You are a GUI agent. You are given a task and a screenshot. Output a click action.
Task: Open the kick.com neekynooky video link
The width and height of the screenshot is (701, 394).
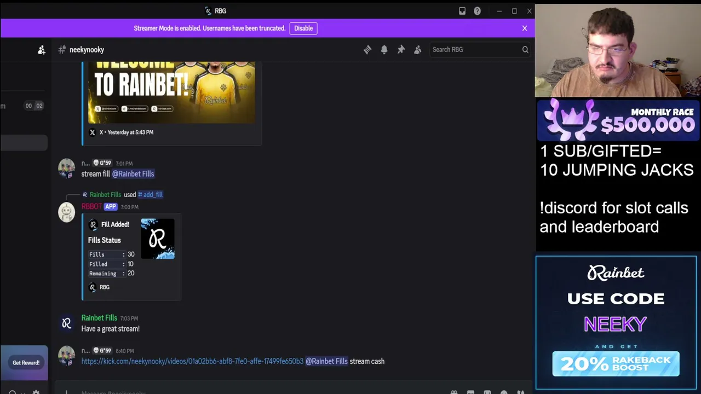click(x=192, y=361)
